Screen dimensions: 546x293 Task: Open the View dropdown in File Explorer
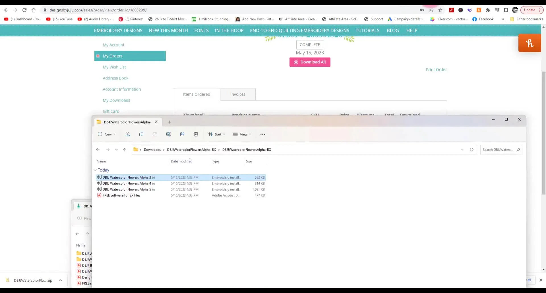click(242, 134)
